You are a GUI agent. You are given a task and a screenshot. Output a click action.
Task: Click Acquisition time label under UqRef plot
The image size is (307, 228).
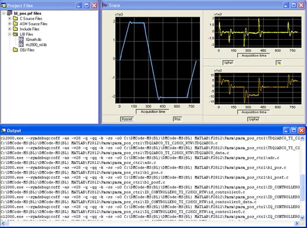tap(254, 112)
